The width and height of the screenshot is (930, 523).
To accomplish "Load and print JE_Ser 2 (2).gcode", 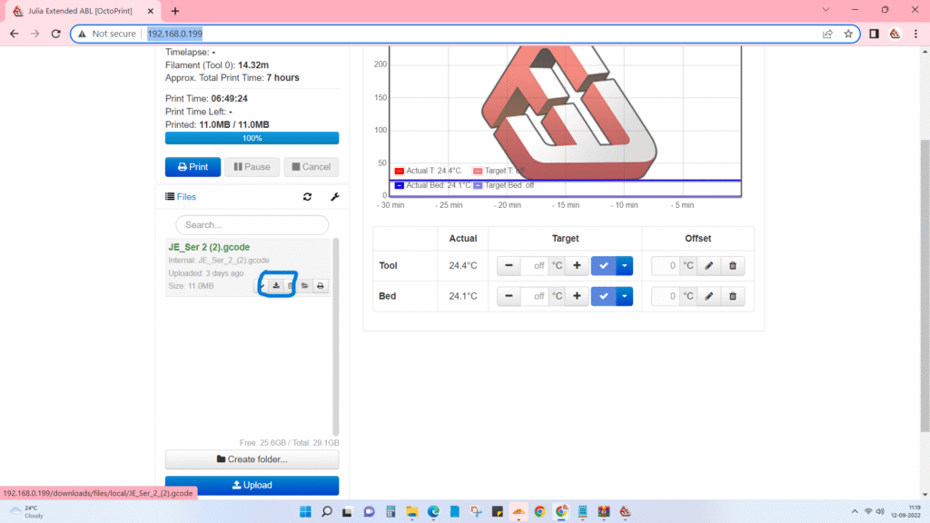I will [320, 286].
